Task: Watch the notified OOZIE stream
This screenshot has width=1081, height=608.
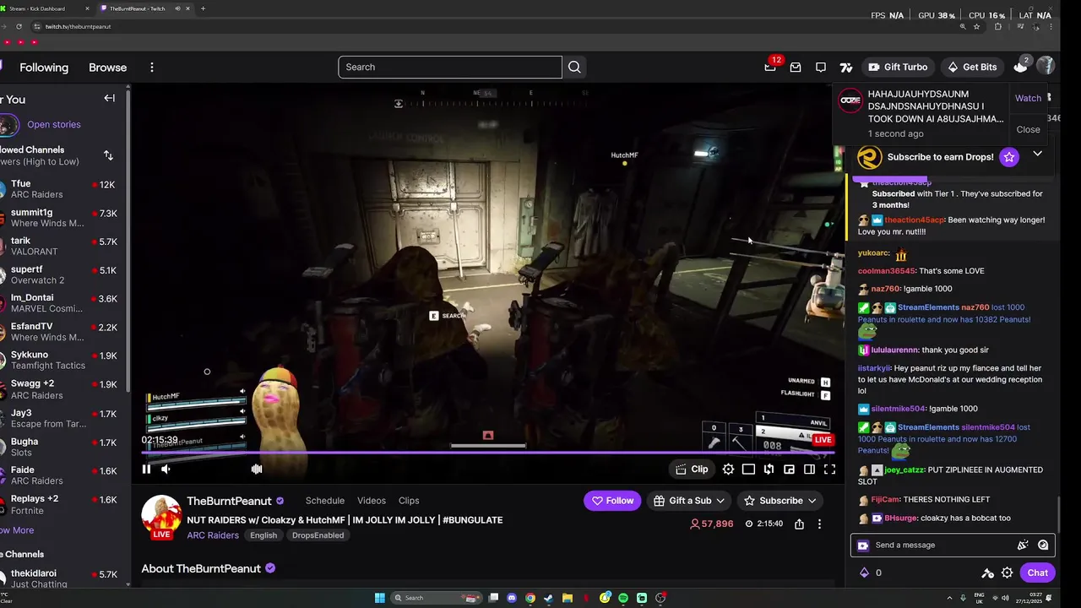Action: 1028,98
